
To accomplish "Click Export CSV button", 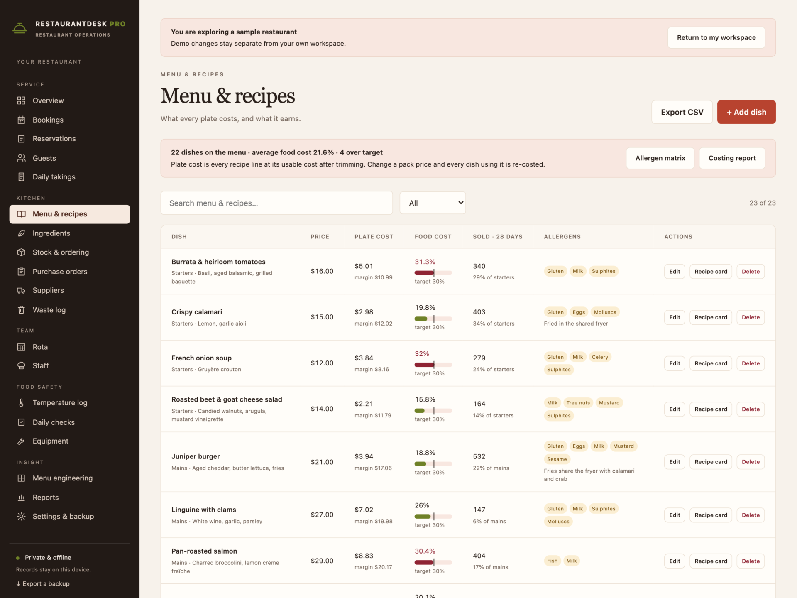I will click(x=682, y=112).
